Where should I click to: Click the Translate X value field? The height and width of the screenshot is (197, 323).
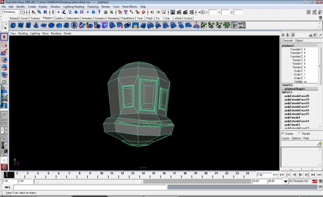(x=311, y=50)
